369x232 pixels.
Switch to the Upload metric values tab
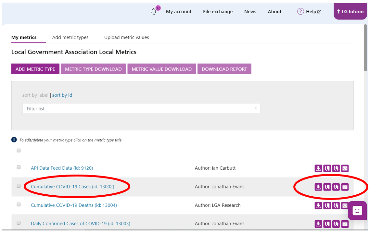[127, 37]
